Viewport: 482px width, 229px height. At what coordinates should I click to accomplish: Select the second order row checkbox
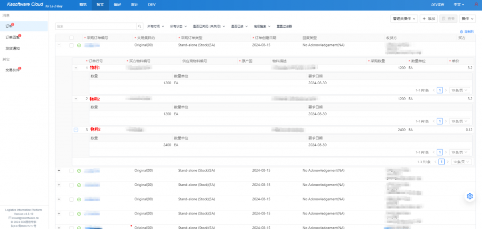tap(72, 171)
